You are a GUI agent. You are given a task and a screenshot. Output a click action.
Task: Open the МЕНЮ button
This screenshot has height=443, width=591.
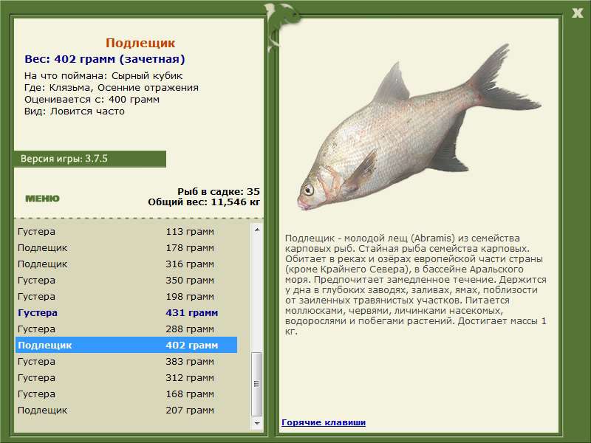pos(42,199)
